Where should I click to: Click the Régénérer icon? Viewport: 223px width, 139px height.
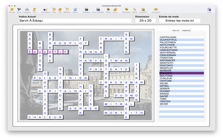coord(67,9)
